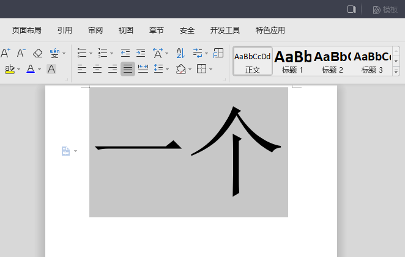The image size is (405, 257).
Task: Sort text with A-Z icon
Action: pos(180,53)
